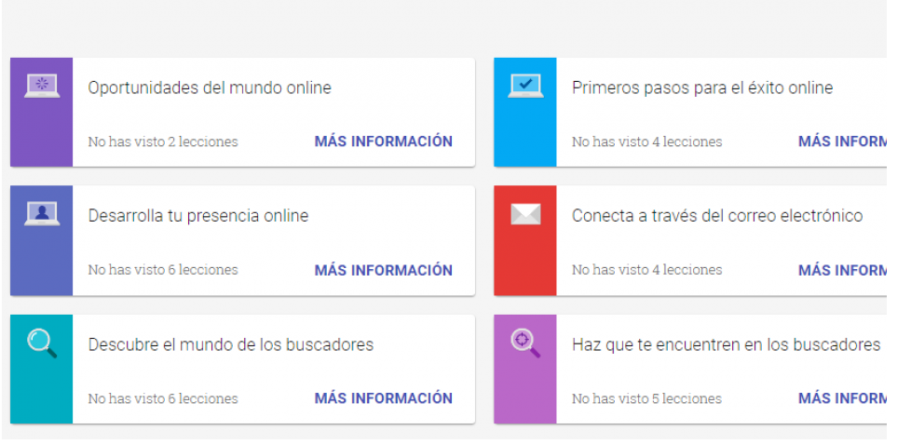Open MÁS INFORMACIÓN for Oportunidades del mundo online
Viewport: 911px width, 444px height.
coord(383,141)
